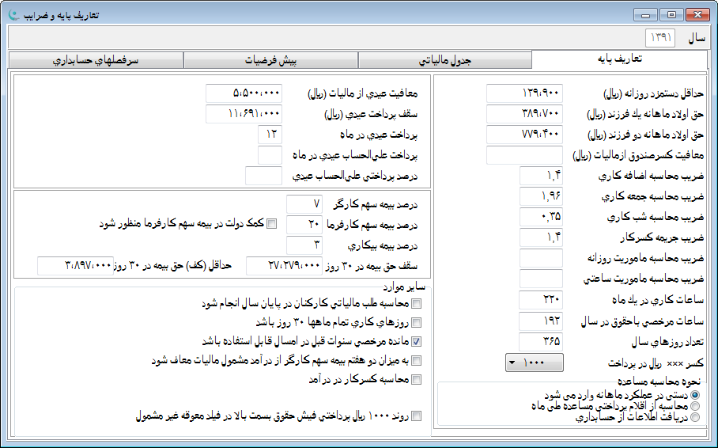The image size is (718, 448).
Task: Focus the معافيت عيدي از ماليات field
Action: click(243, 94)
